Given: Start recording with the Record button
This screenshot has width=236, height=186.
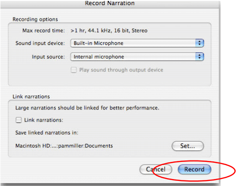Looking at the screenshot, I should (194, 169).
